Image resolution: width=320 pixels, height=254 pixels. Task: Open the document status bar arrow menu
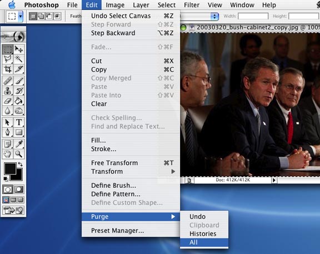274,180
